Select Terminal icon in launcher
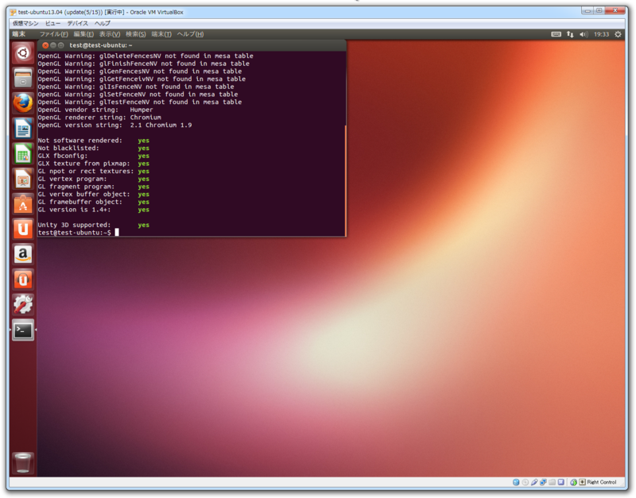This screenshot has height=498, width=636. coord(23,330)
